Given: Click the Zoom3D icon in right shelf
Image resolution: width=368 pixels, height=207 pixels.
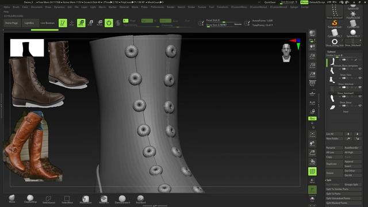Looking at the screenshot, I should tap(312, 153).
